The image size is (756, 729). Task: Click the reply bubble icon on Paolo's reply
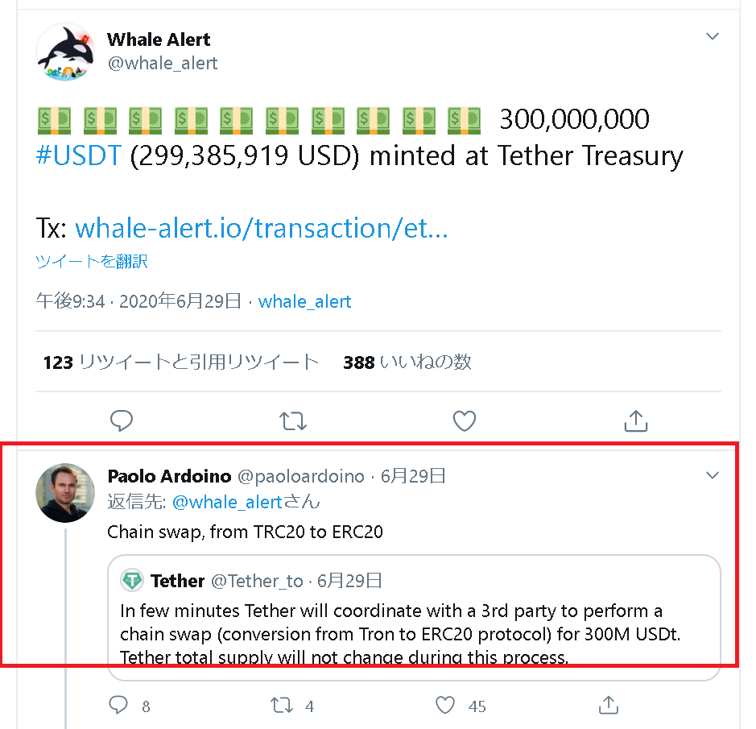pyautogui.click(x=119, y=705)
